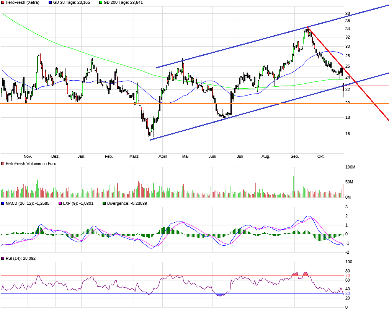Click the tallest green volume bar in September
Viewport: 389px width, 311px height.
(293, 187)
